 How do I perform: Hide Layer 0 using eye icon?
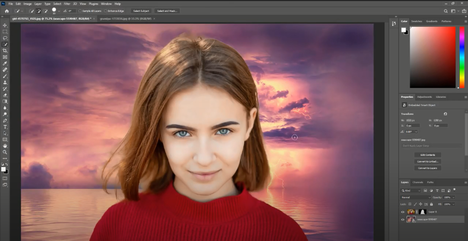coord(403,211)
